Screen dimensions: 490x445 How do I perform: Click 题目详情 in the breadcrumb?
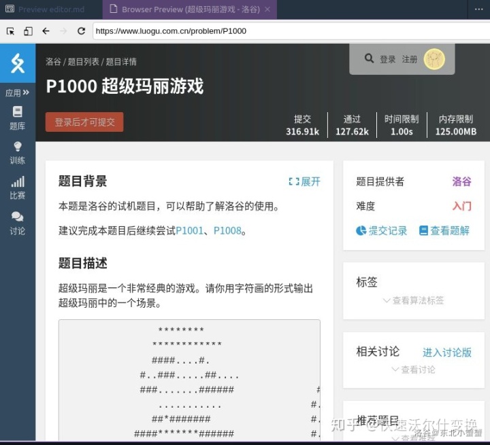121,62
